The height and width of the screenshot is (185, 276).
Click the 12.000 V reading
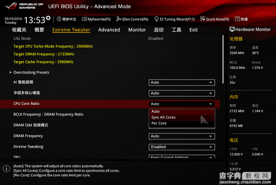coord(236,154)
